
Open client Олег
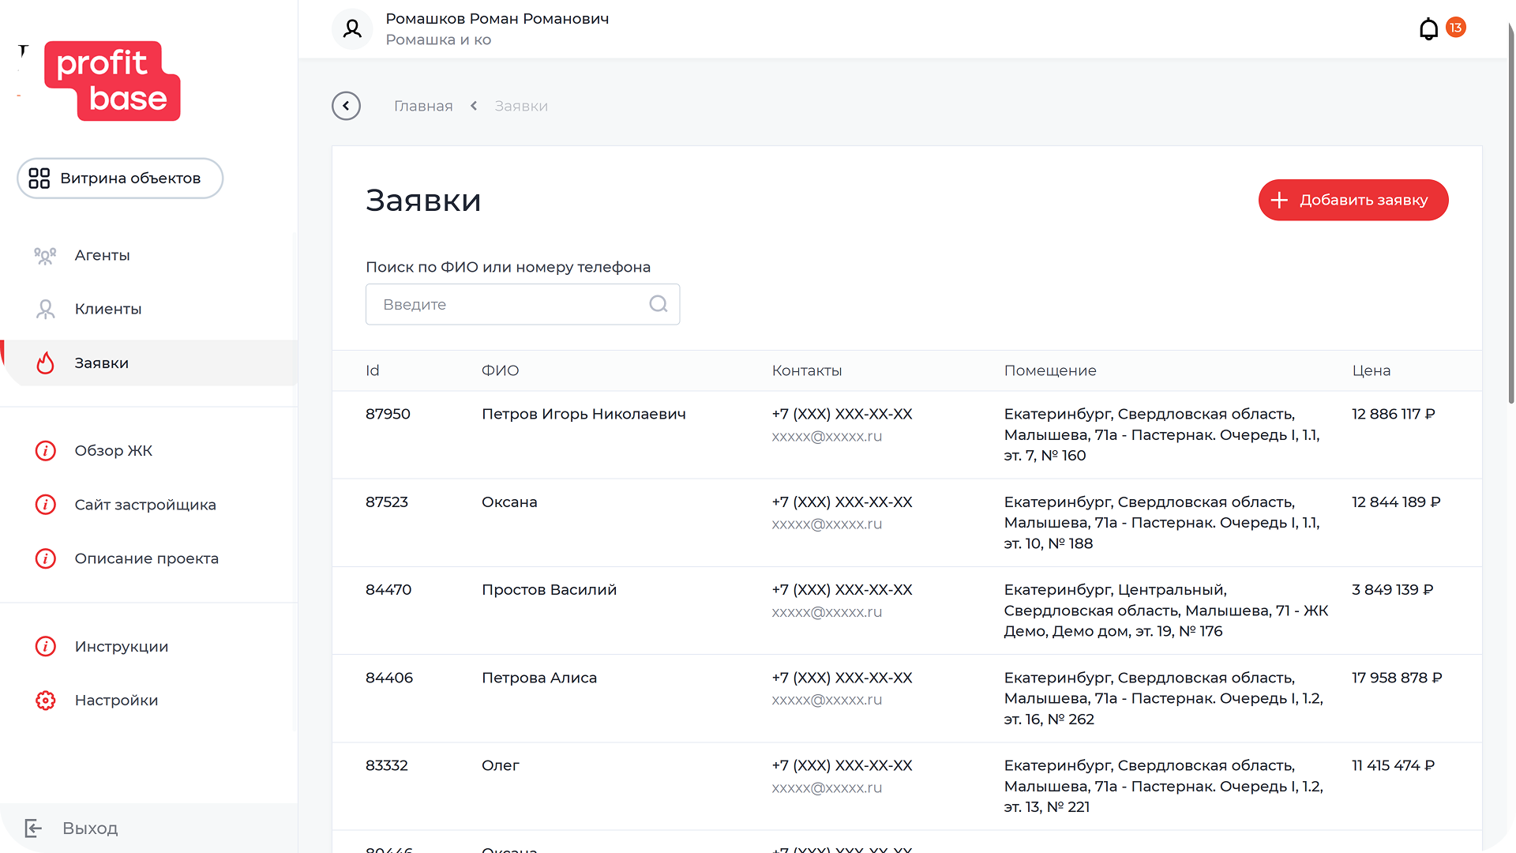pos(501,765)
